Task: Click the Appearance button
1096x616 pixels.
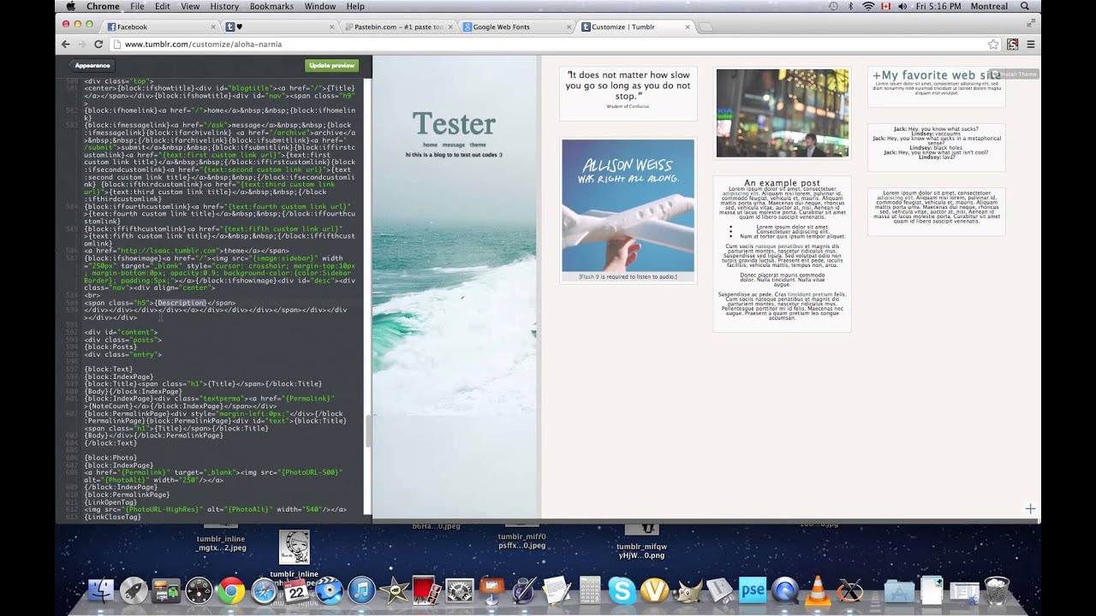Action: pyautogui.click(x=92, y=65)
